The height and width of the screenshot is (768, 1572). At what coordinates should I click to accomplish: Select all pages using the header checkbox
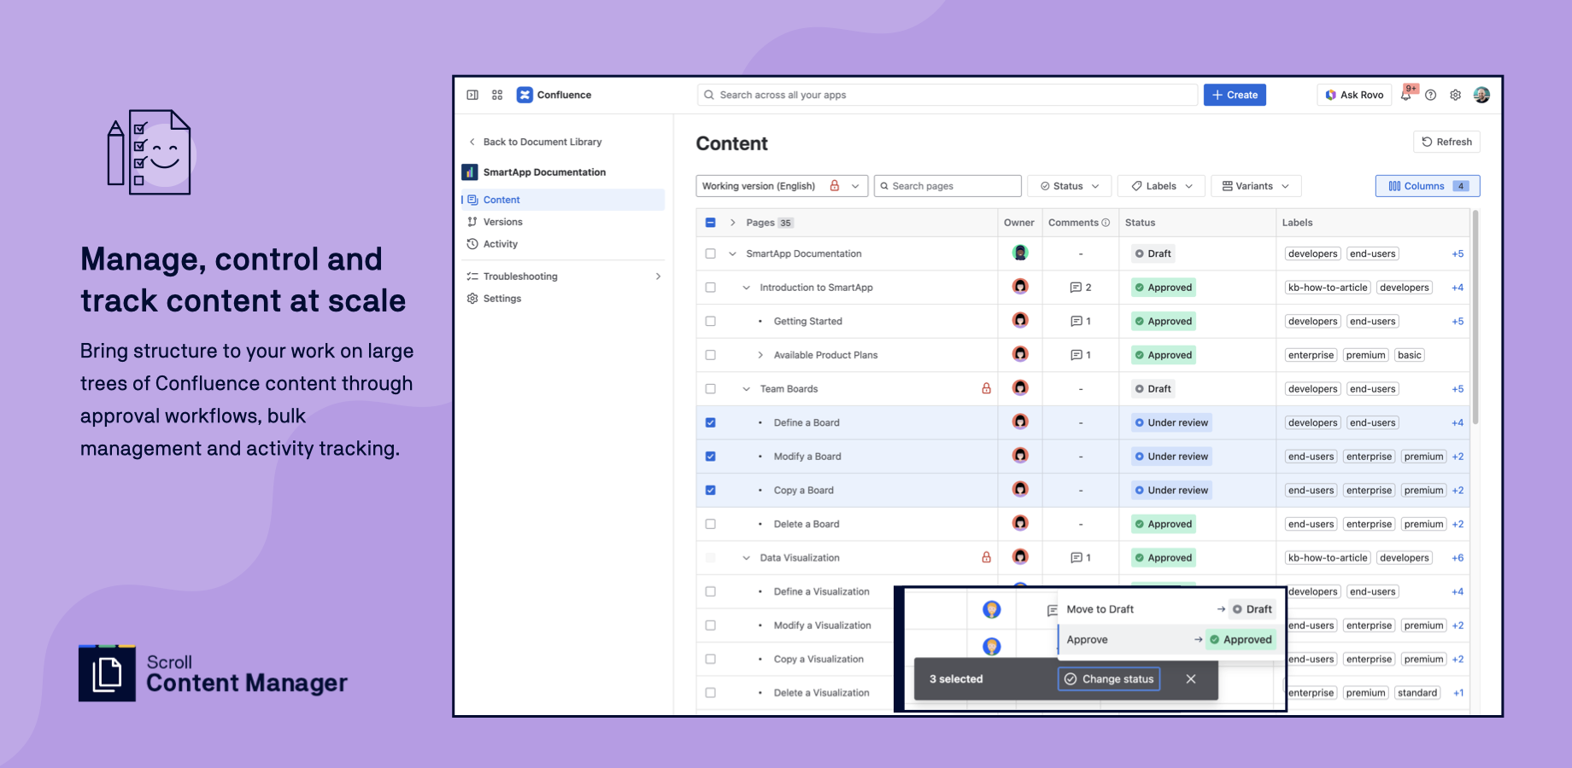tap(710, 222)
